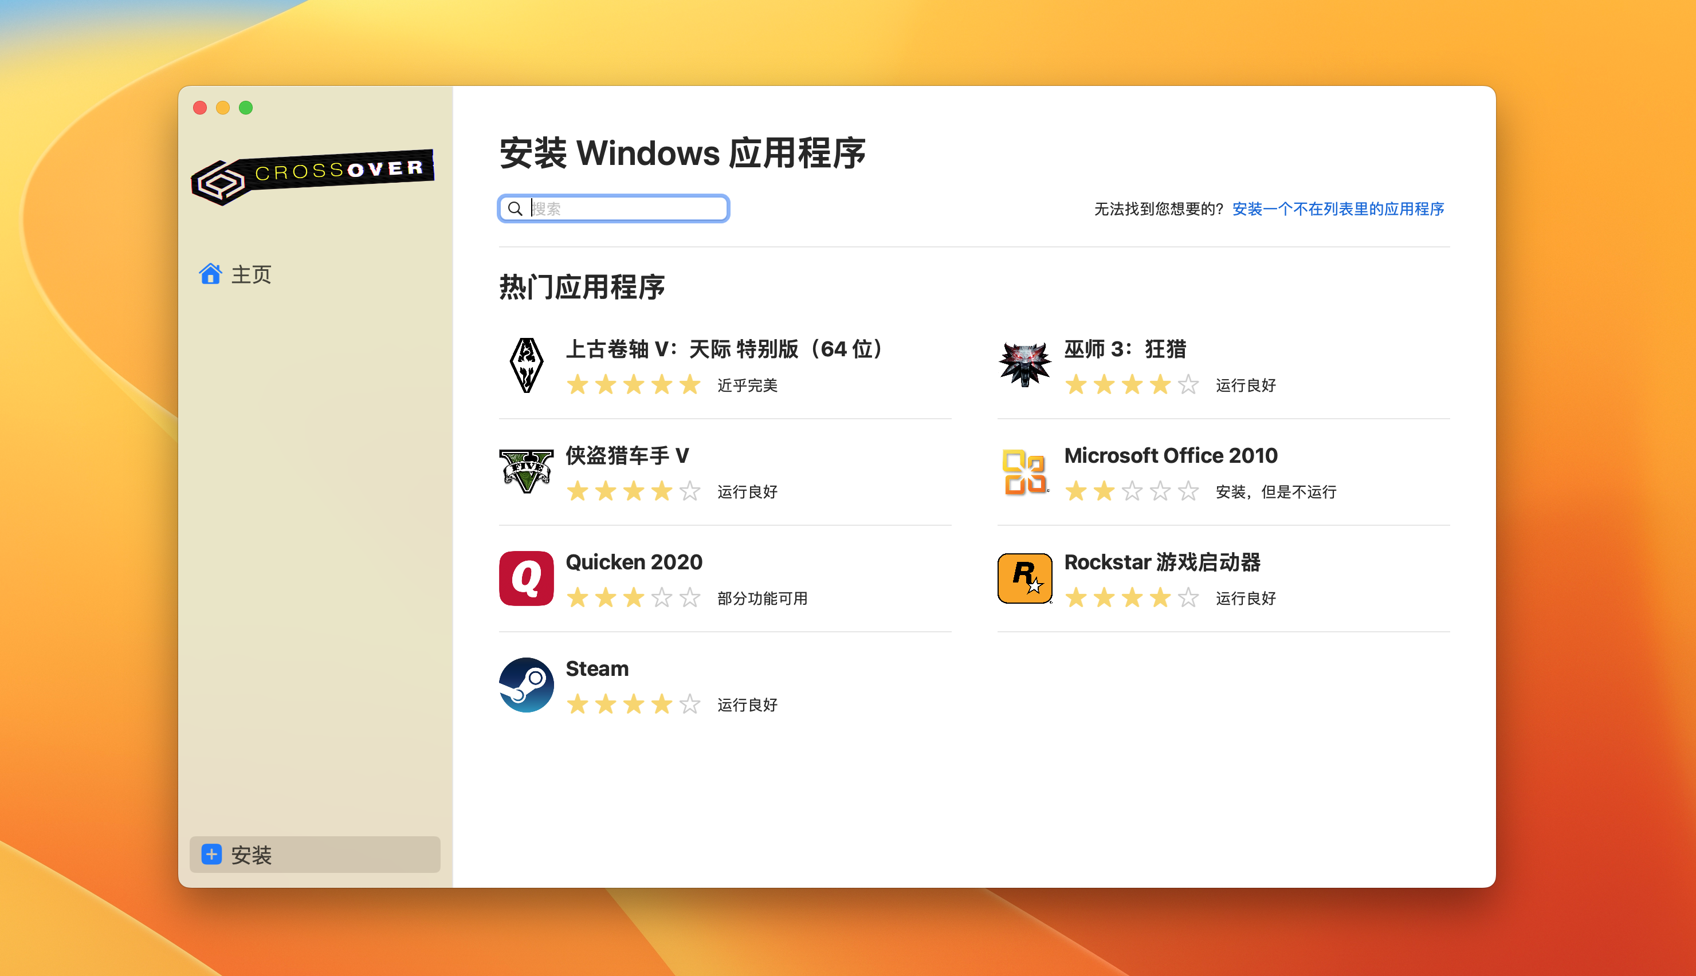
Task: Open link 安装一个不在列表里的应用程序
Action: [1337, 208]
